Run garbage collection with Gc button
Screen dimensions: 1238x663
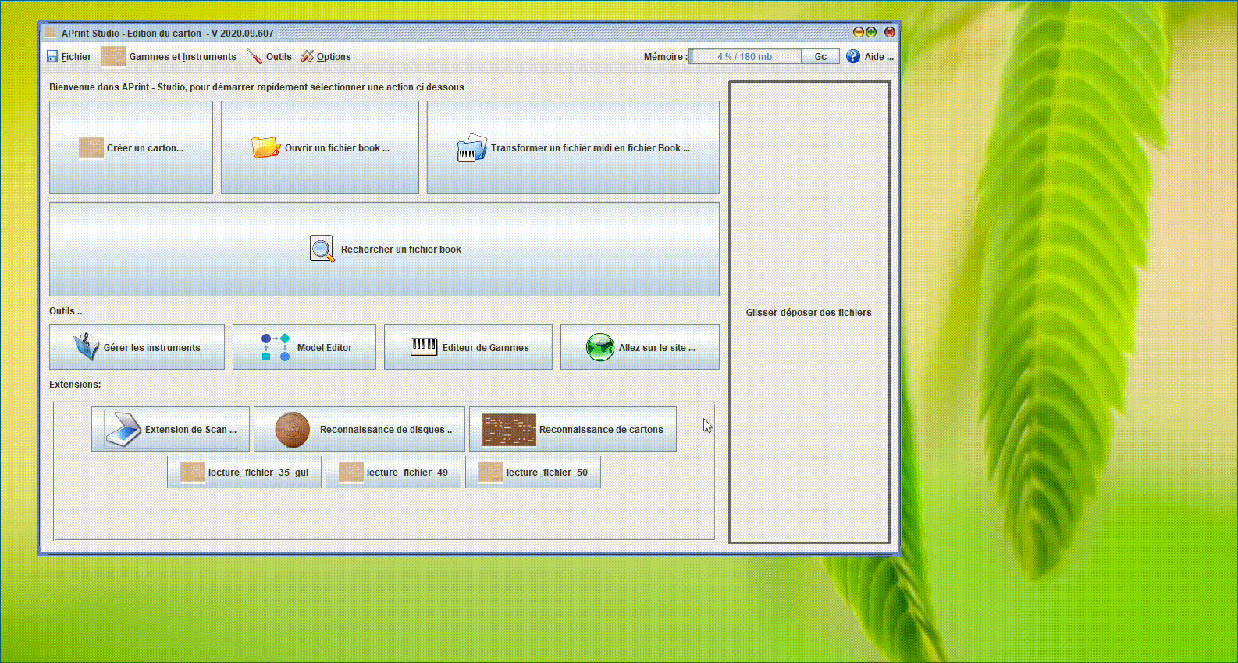click(x=820, y=56)
